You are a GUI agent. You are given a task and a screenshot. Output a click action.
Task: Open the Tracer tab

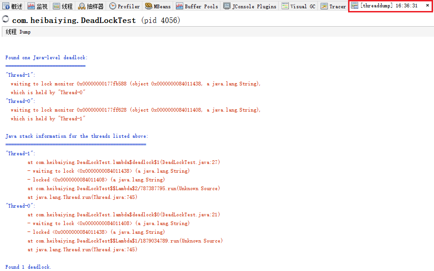(333, 6)
